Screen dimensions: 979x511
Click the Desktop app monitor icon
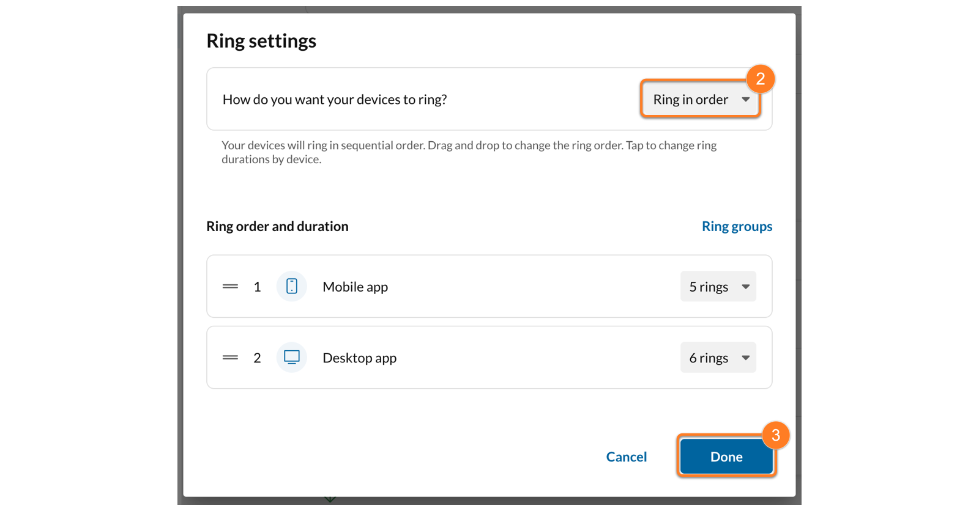pos(292,358)
